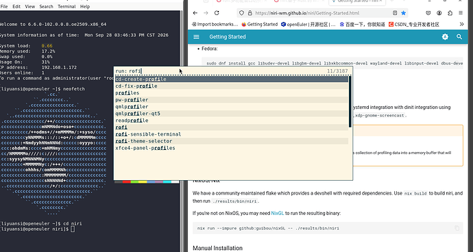473x252 pixels.
Task: Open the 百度一下 bookmark
Action: click(x=362, y=25)
